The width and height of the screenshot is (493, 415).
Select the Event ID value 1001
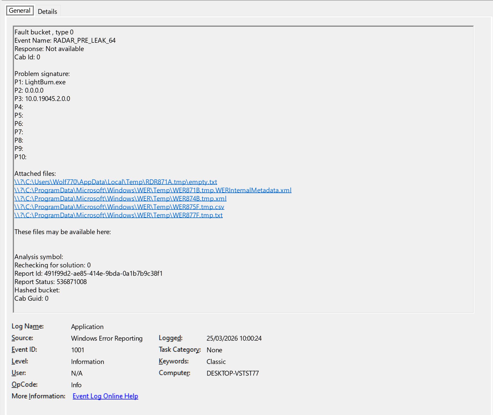[x=78, y=350]
